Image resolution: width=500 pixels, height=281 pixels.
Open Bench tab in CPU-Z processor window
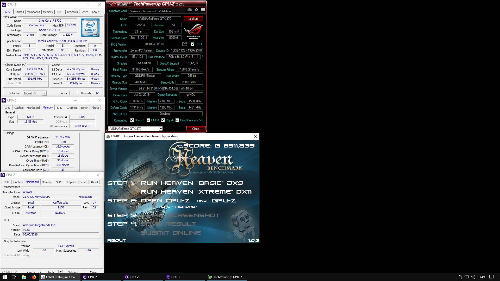pyautogui.click(x=84, y=12)
